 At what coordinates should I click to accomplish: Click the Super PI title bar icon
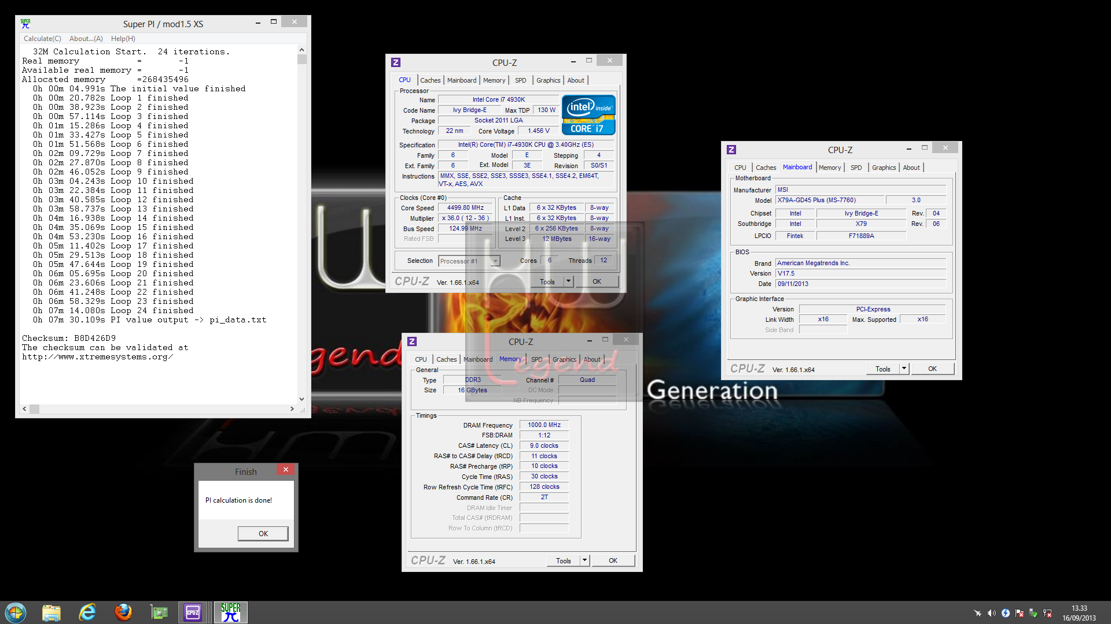pyautogui.click(x=25, y=24)
